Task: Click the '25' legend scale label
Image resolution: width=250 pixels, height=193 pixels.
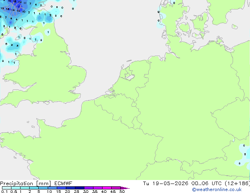Action: tap(76, 191)
